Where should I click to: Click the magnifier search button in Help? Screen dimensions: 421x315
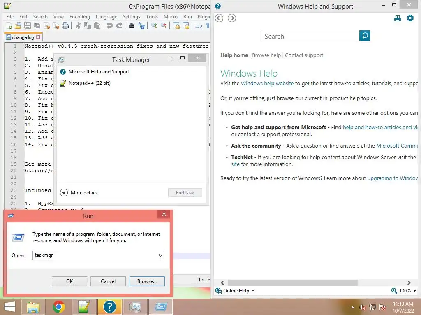[365, 36]
